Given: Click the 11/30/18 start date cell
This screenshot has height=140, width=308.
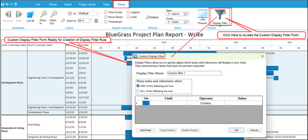Looking at the screenshot, I should pyautogui.click(x=72, y=108).
